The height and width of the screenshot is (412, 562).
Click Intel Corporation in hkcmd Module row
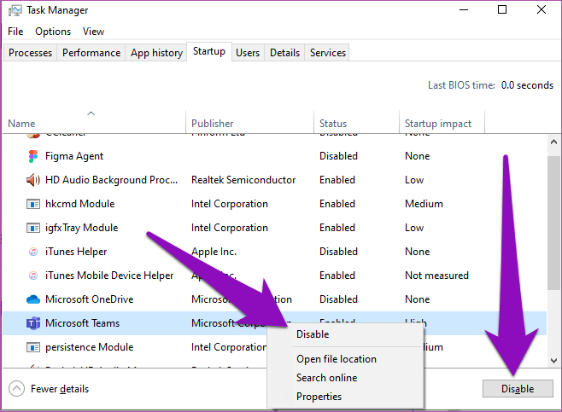230,204
